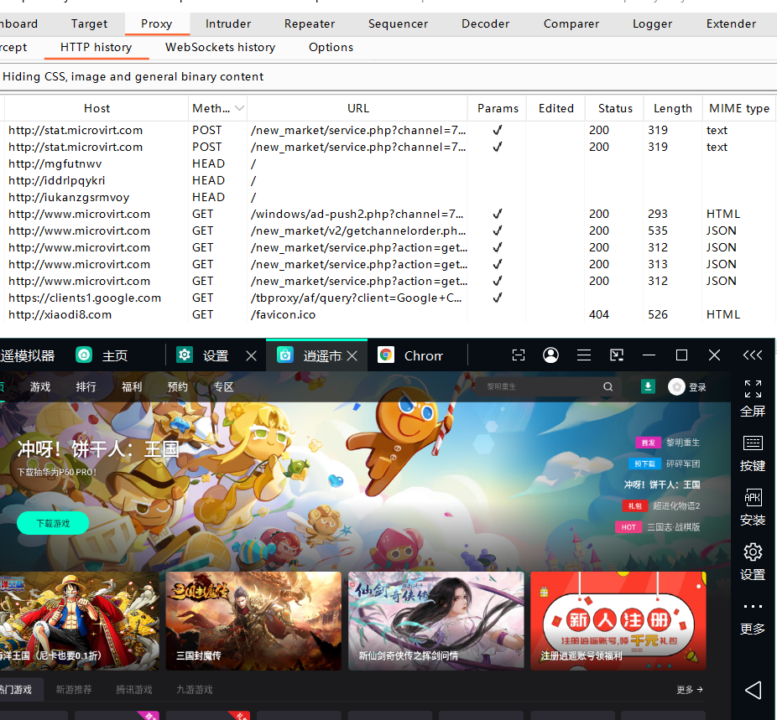Sort by the Edited column header
This screenshot has width=777, height=720.
(x=556, y=108)
